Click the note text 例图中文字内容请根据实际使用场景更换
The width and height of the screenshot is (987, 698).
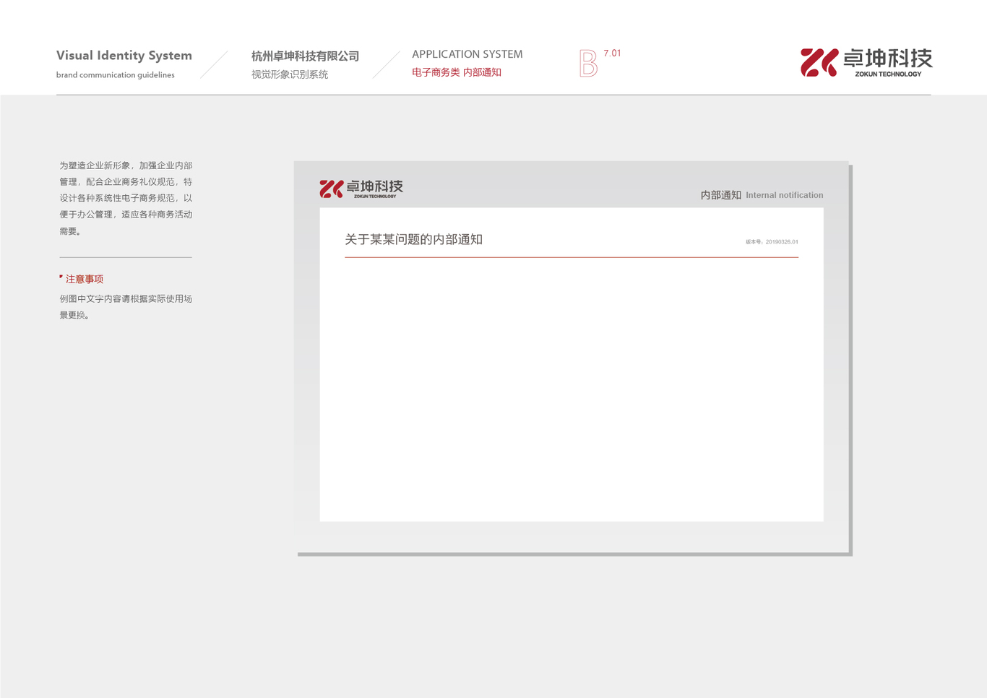tap(126, 306)
